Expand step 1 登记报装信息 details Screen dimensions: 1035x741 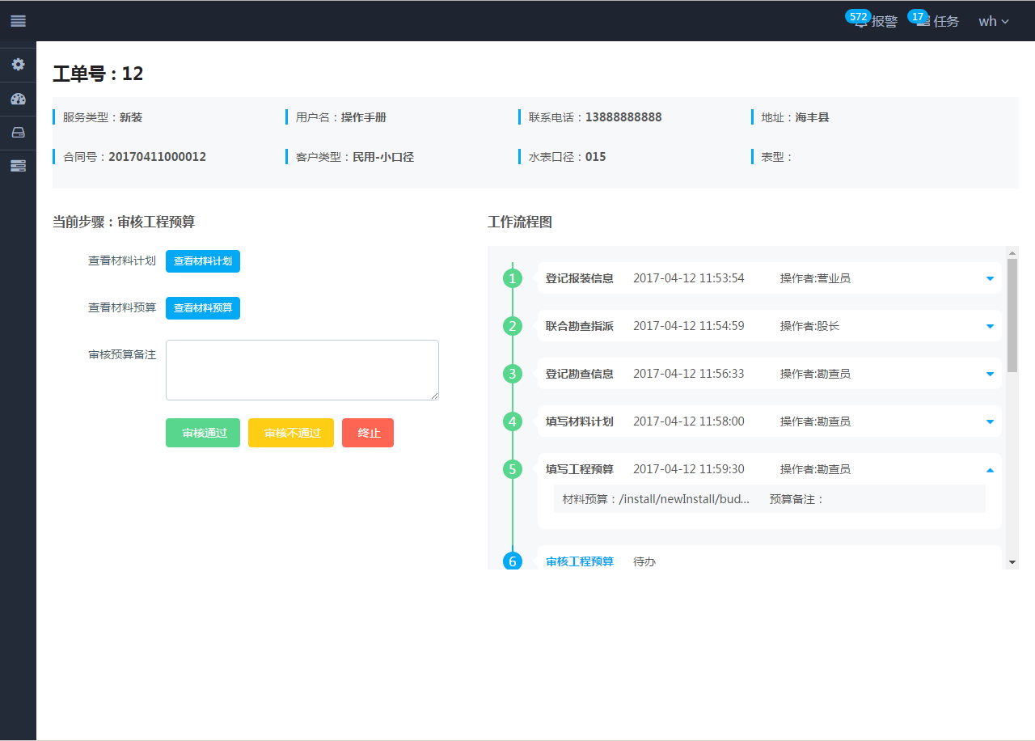coord(990,279)
